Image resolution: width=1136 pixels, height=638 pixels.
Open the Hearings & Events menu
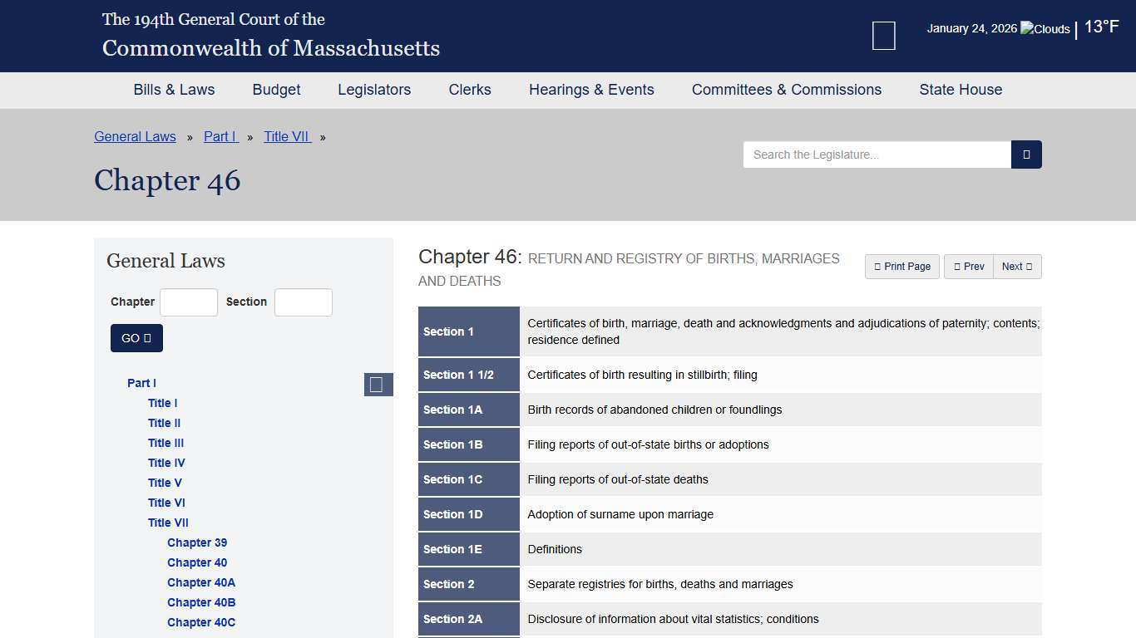[x=591, y=90]
